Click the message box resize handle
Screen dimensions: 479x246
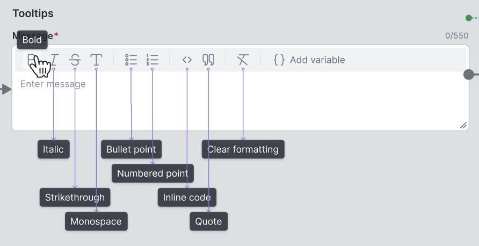463,125
